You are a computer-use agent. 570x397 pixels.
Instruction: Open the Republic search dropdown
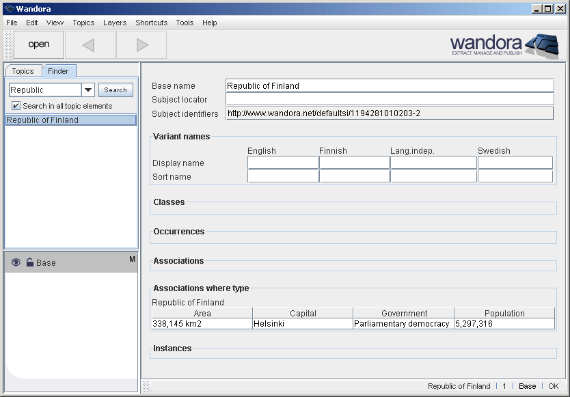tap(88, 90)
